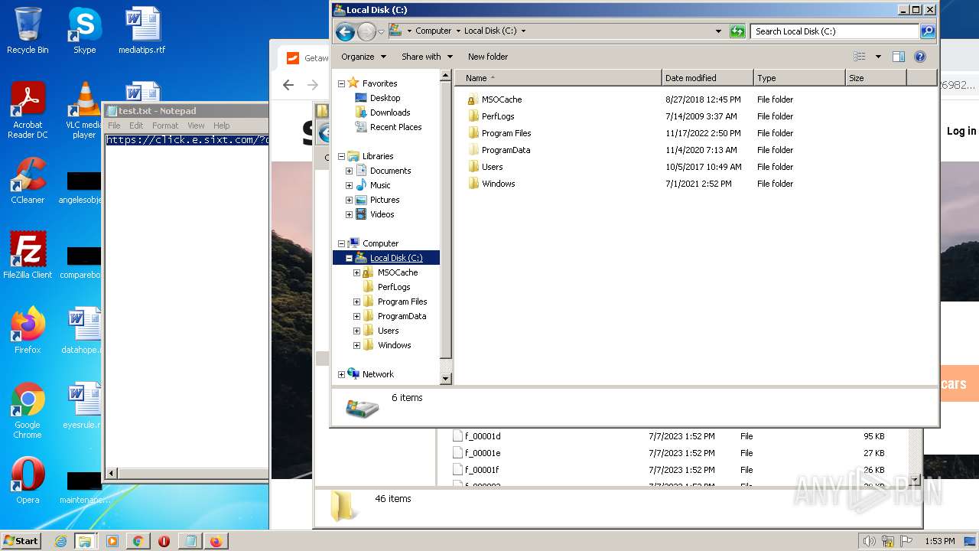Expand the Windows tree node
The image size is (979, 551).
point(356,345)
